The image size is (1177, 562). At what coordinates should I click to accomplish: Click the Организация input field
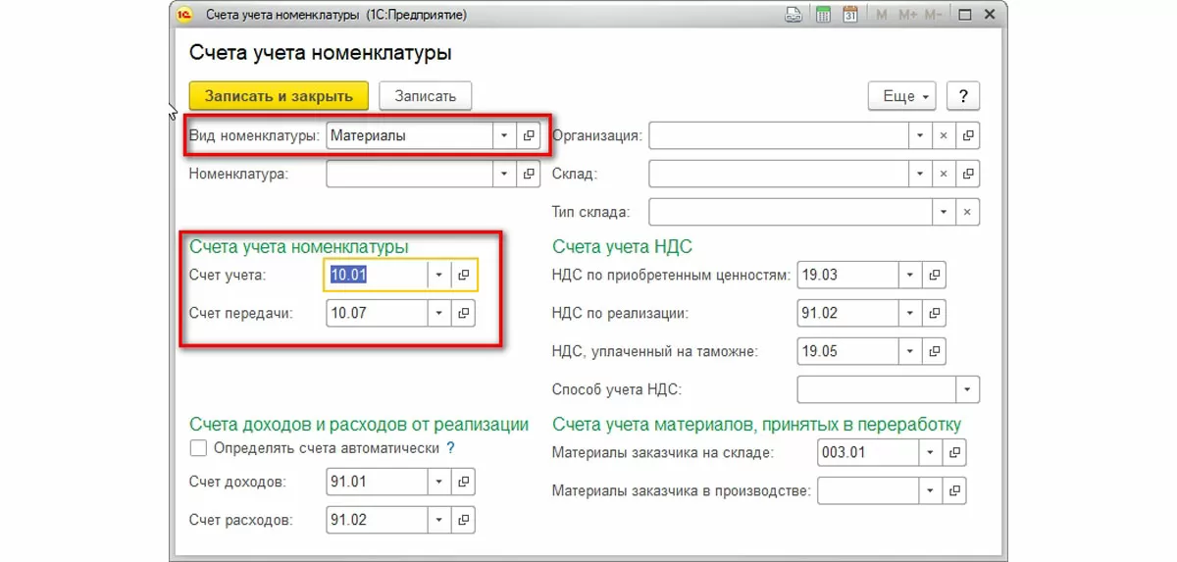pyautogui.click(x=779, y=136)
